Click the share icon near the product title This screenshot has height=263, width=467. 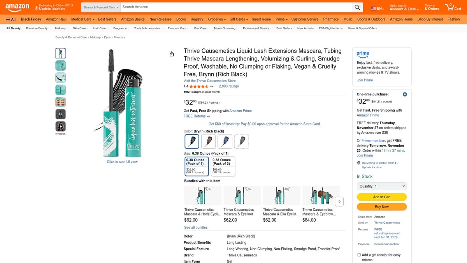tap(172, 54)
